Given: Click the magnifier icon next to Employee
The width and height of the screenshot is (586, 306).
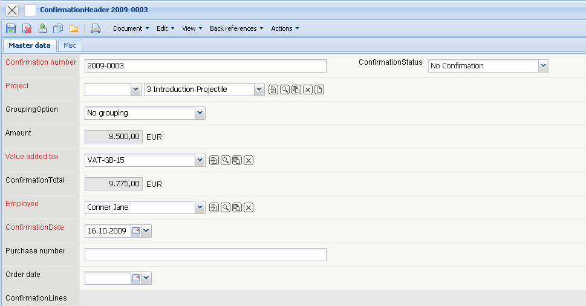Looking at the screenshot, I should pos(225,207).
